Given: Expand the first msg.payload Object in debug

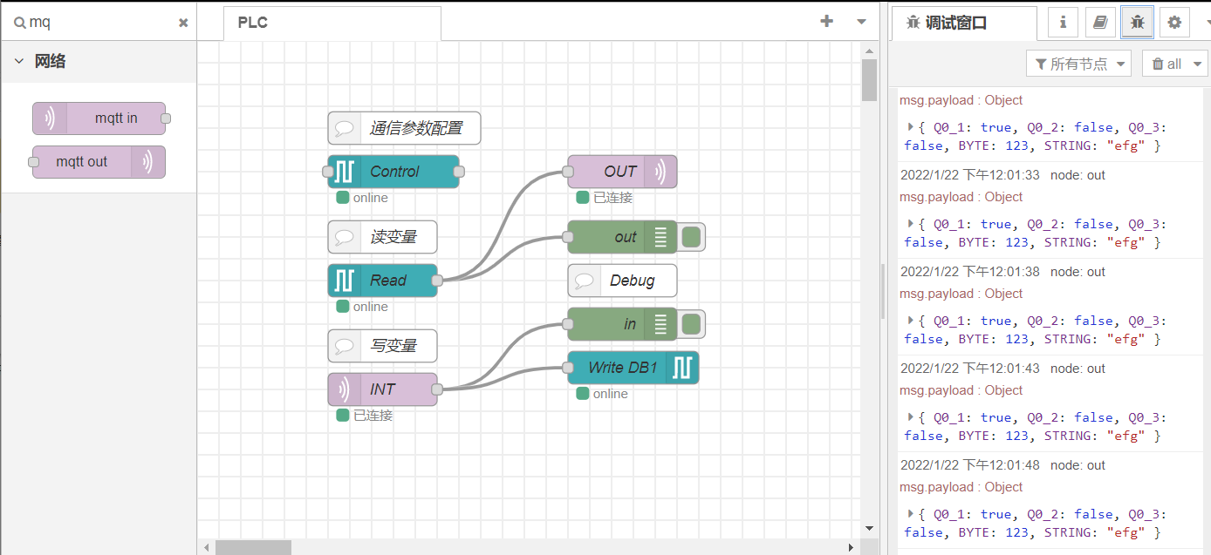Looking at the screenshot, I should point(909,127).
